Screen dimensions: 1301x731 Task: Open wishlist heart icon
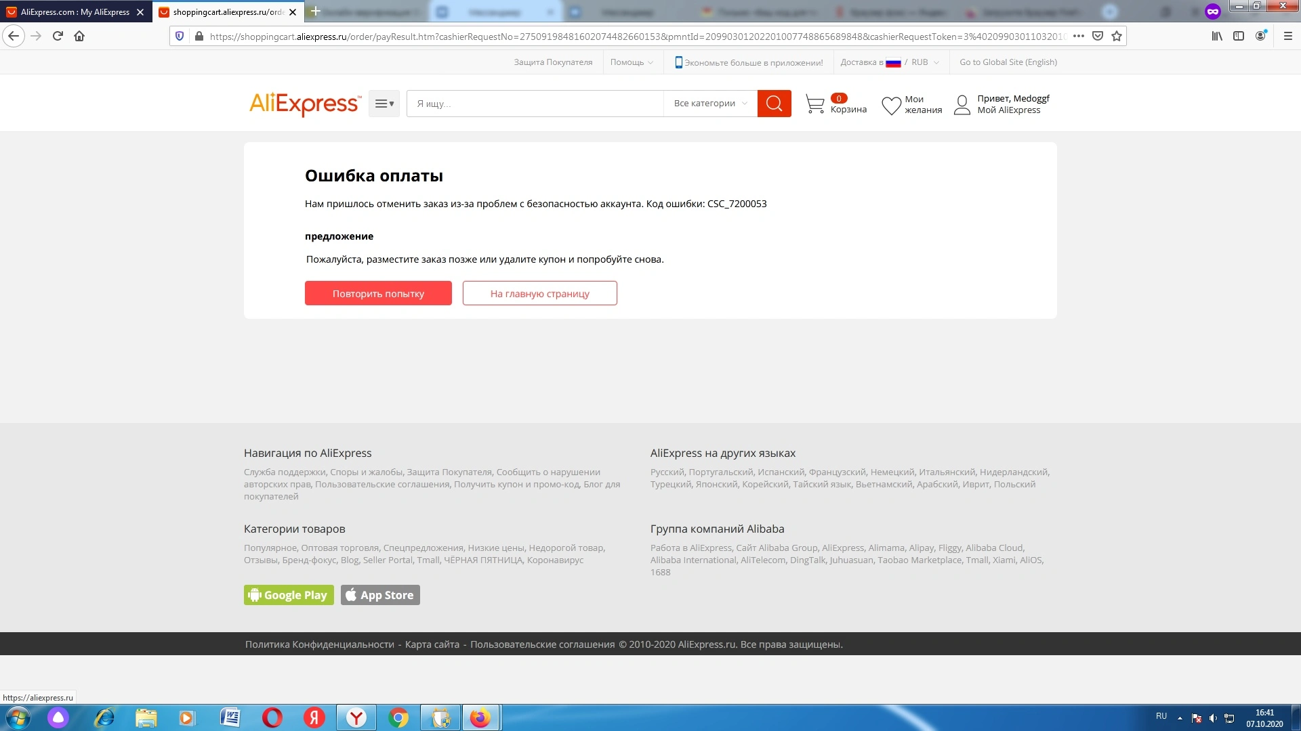pos(891,105)
